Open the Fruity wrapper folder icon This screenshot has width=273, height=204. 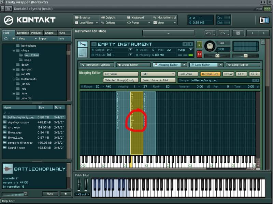[x=8, y=9]
